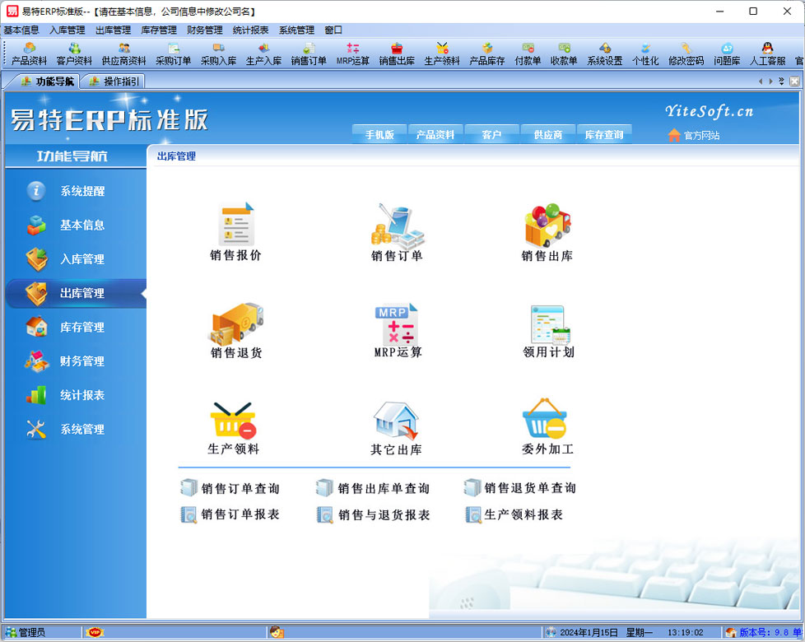Open the 销售订单 module icon
Image resolution: width=805 pixels, height=642 pixels.
pos(397,226)
